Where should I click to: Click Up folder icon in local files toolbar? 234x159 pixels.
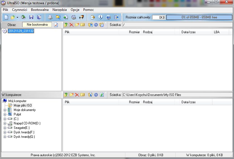(66, 95)
